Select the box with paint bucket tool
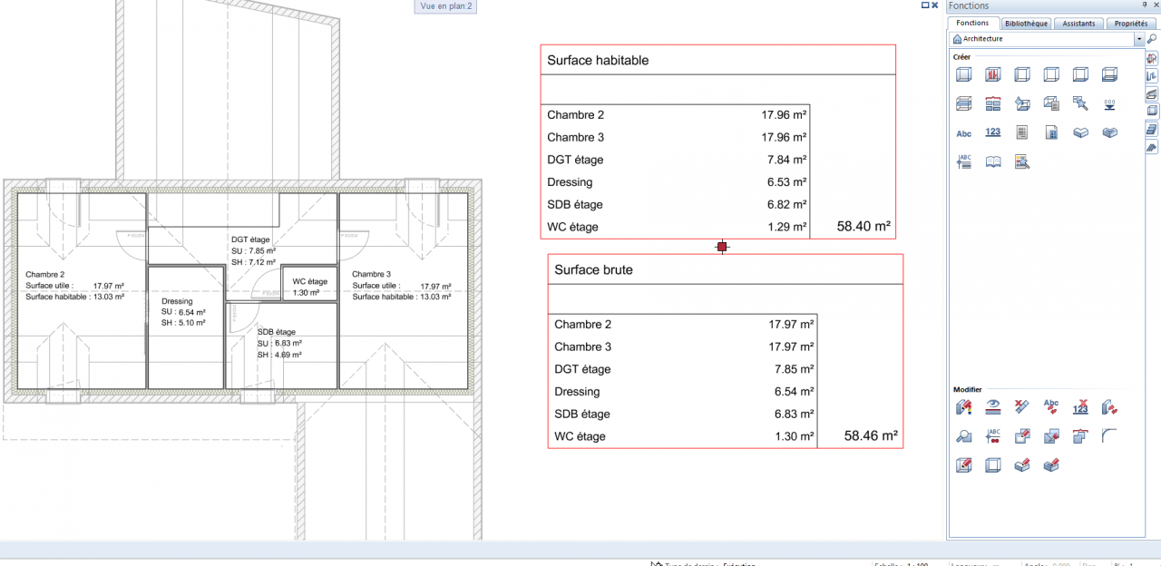This screenshot has height=566, width=1161. 1022,103
